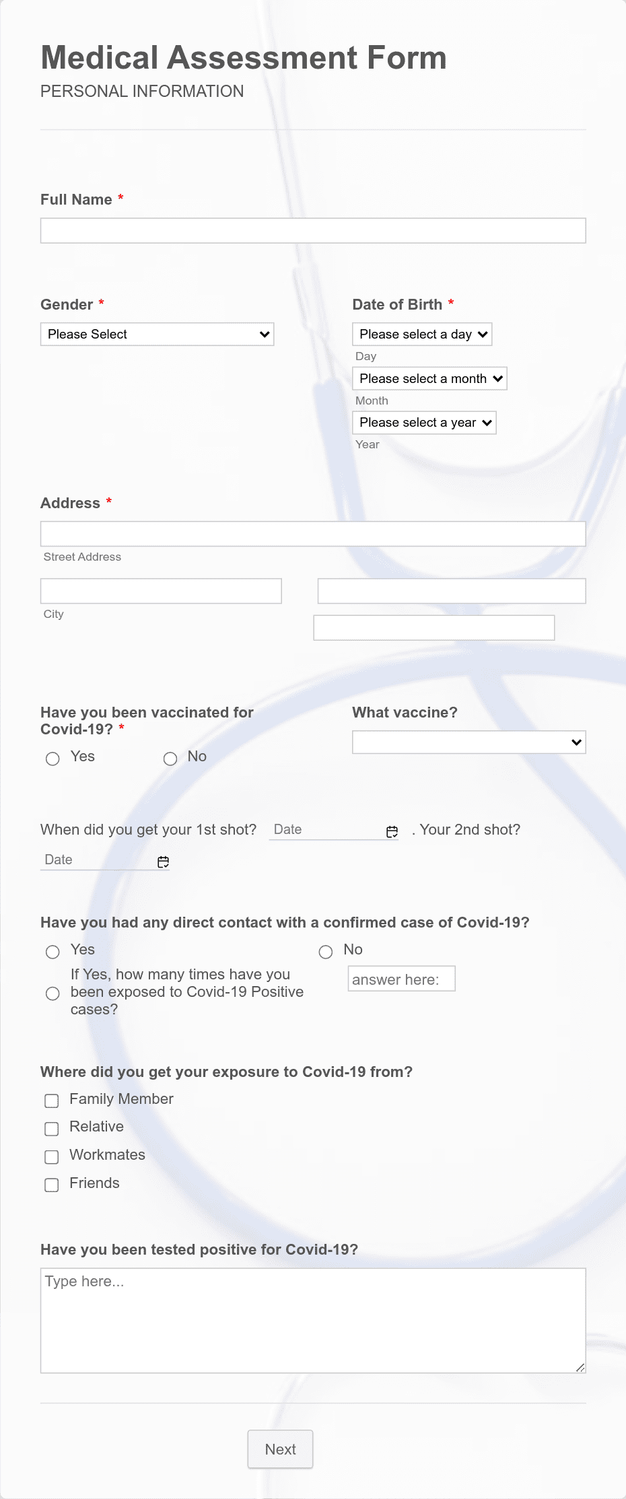Click the Next button

pyautogui.click(x=280, y=1449)
